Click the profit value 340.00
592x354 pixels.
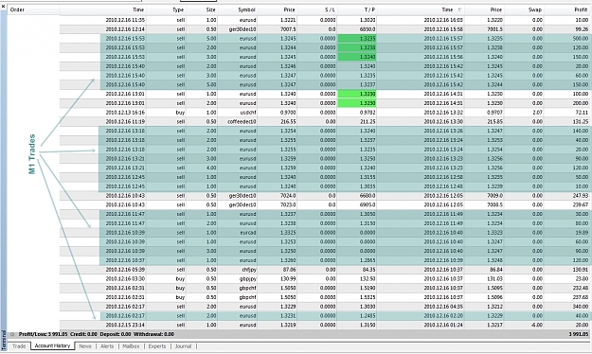[x=581, y=307]
